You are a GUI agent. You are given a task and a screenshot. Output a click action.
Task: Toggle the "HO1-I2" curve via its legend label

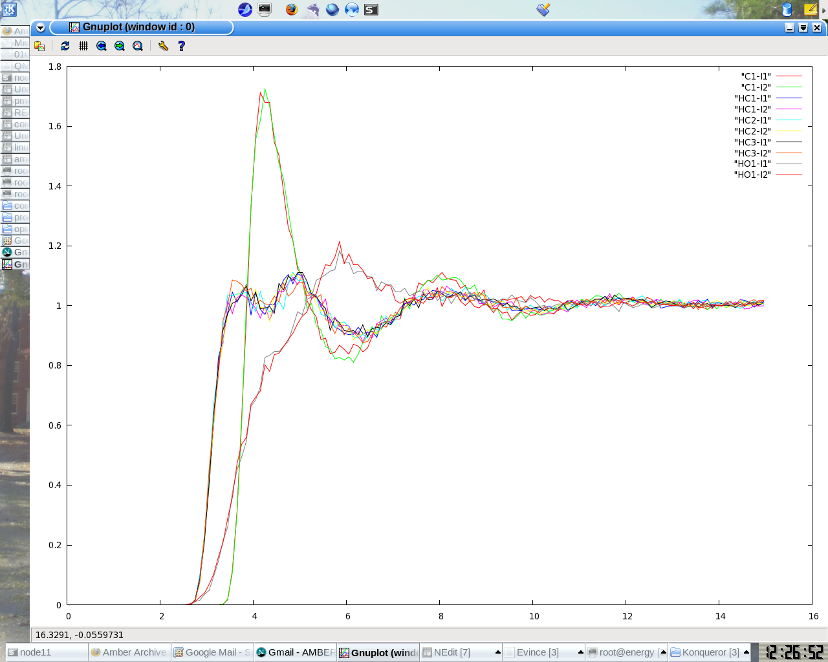pyautogui.click(x=752, y=175)
